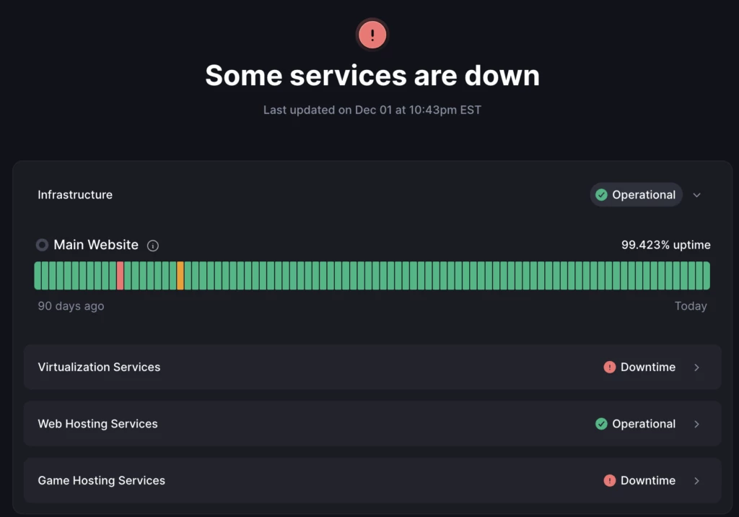Click green check icon for Web Hosting Services
Image resolution: width=739 pixels, height=517 pixels.
tap(601, 424)
